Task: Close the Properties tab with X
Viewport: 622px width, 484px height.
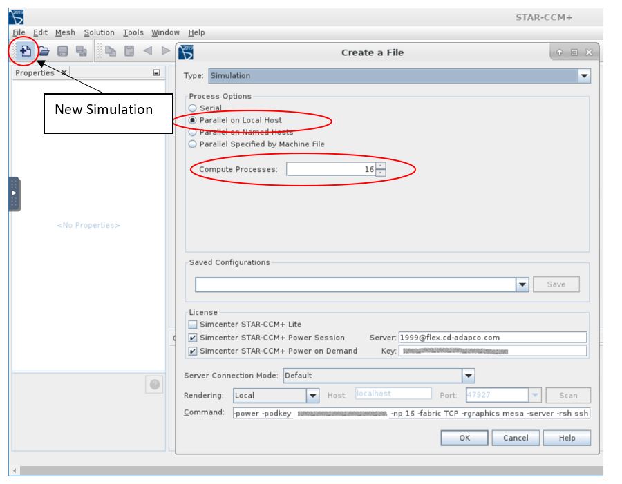Action: tap(64, 72)
